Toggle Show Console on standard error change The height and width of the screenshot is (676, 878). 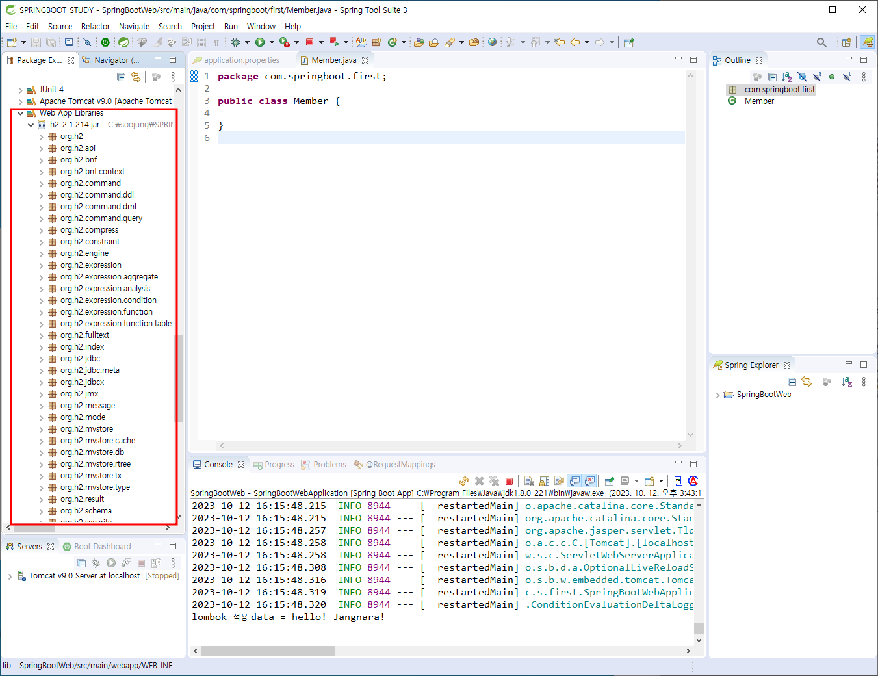(589, 481)
